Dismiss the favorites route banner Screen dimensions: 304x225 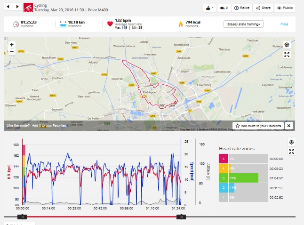tap(288, 126)
